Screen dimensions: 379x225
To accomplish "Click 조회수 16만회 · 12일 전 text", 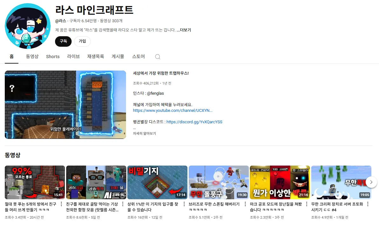I will 145,217.
